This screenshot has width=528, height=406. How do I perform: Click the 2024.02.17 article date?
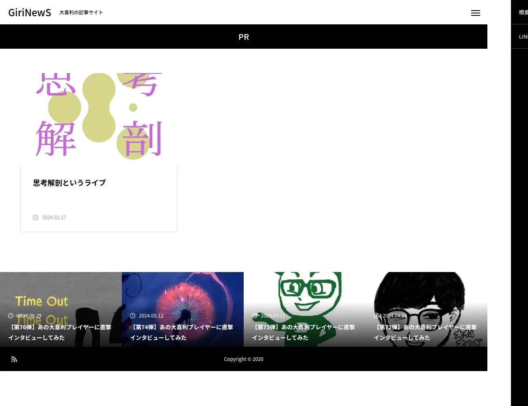tap(54, 218)
